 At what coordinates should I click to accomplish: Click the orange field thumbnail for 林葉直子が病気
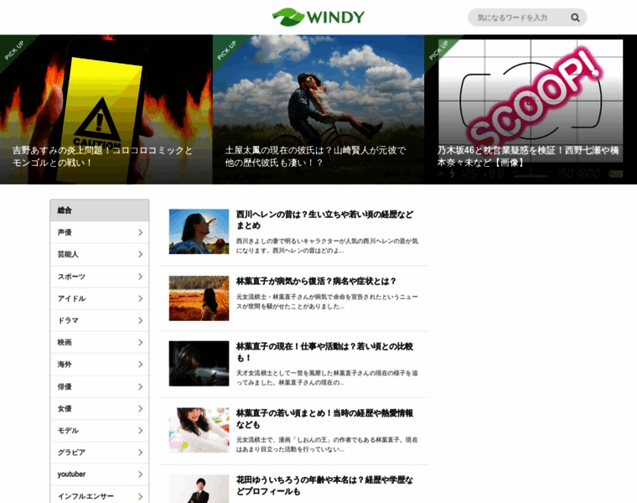[x=199, y=298]
